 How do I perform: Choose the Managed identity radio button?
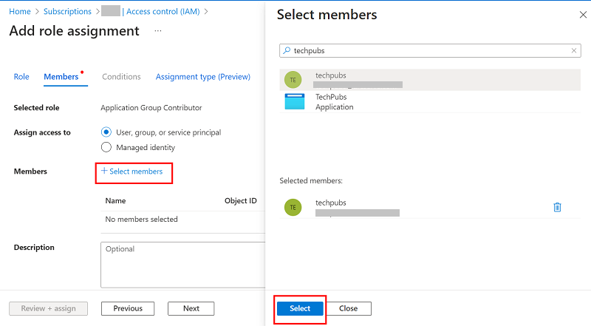[x=106, y=147]
